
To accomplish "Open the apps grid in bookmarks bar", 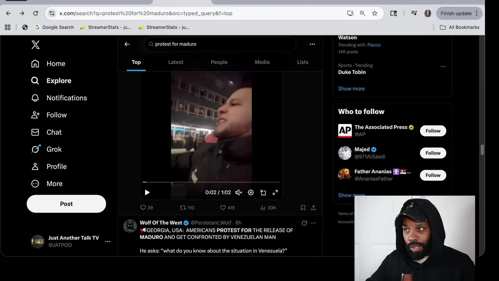I will [x=7, y=27].
